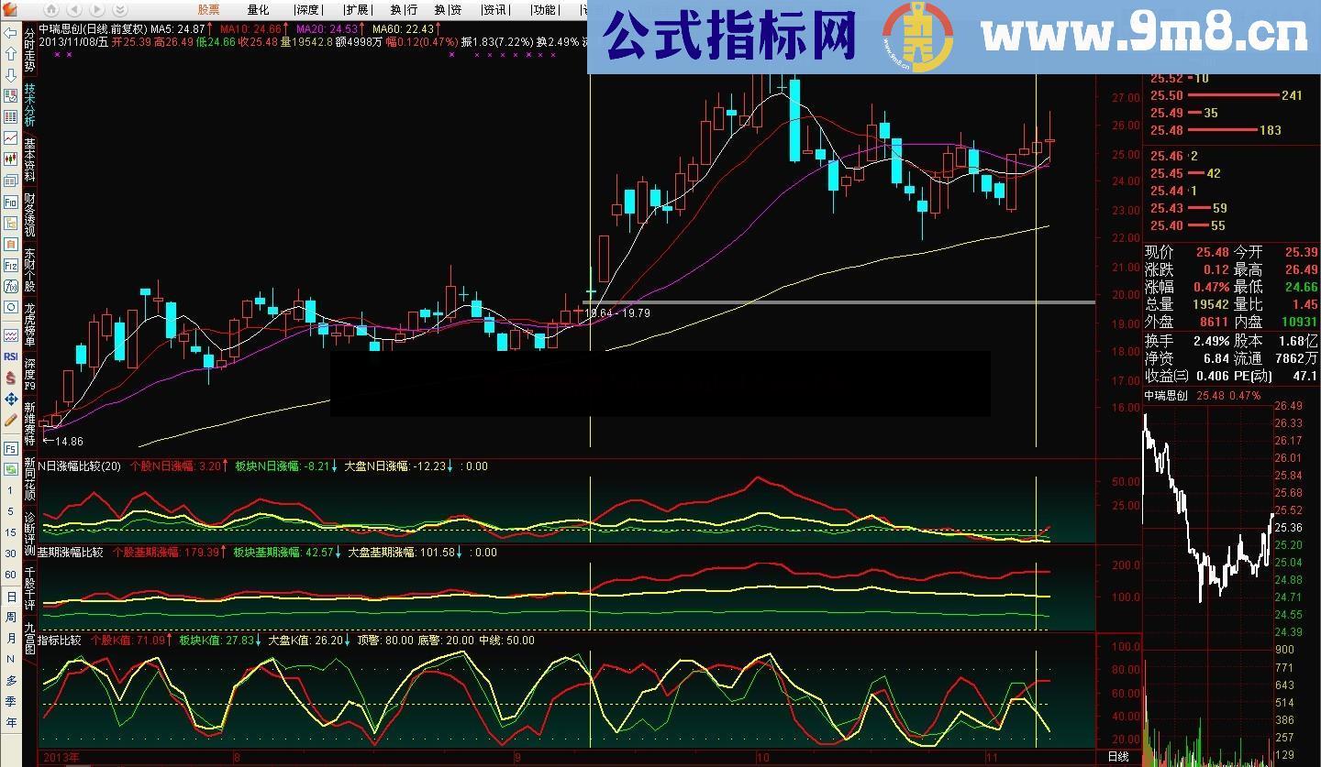The height and width of the screenshot is (767, 1321).
Task: Click the 指标比较 indicator title
Action: point(60,640)
